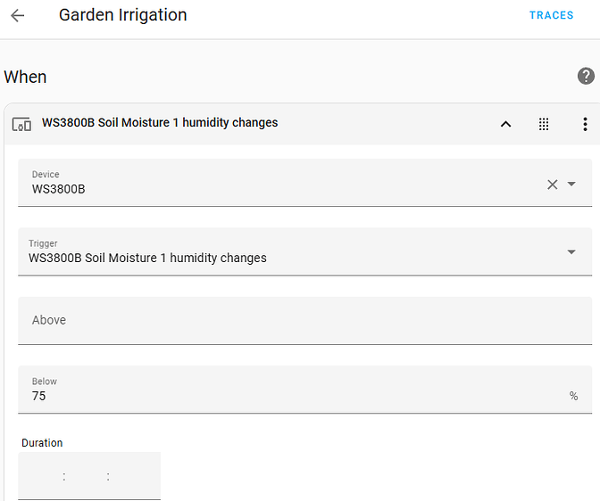This screenshot has width=600, height=501.
Task: Click the Duration minutes box
Action: pos(86,477)
